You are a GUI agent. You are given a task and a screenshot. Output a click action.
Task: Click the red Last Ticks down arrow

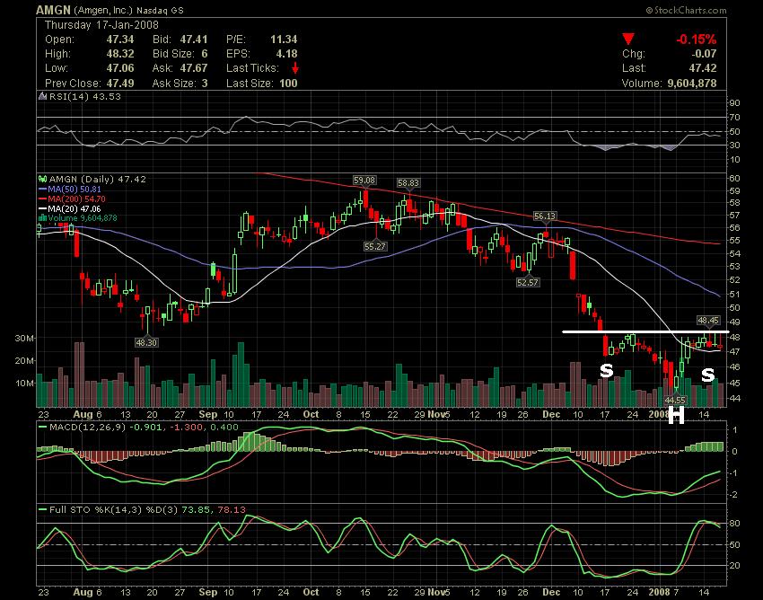(x=295, y=68)
